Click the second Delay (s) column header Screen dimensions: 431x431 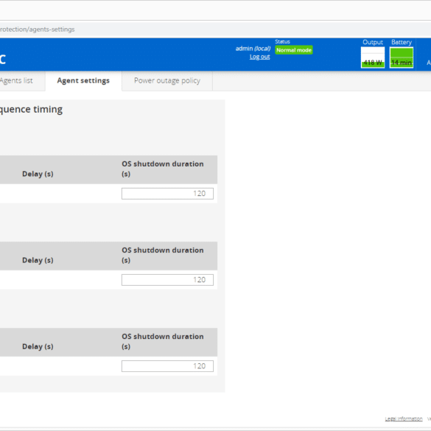click(38, 260)
